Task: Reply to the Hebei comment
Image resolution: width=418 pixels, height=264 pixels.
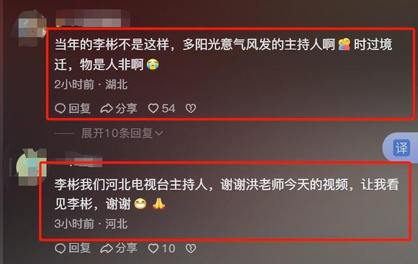Action: 72,248
